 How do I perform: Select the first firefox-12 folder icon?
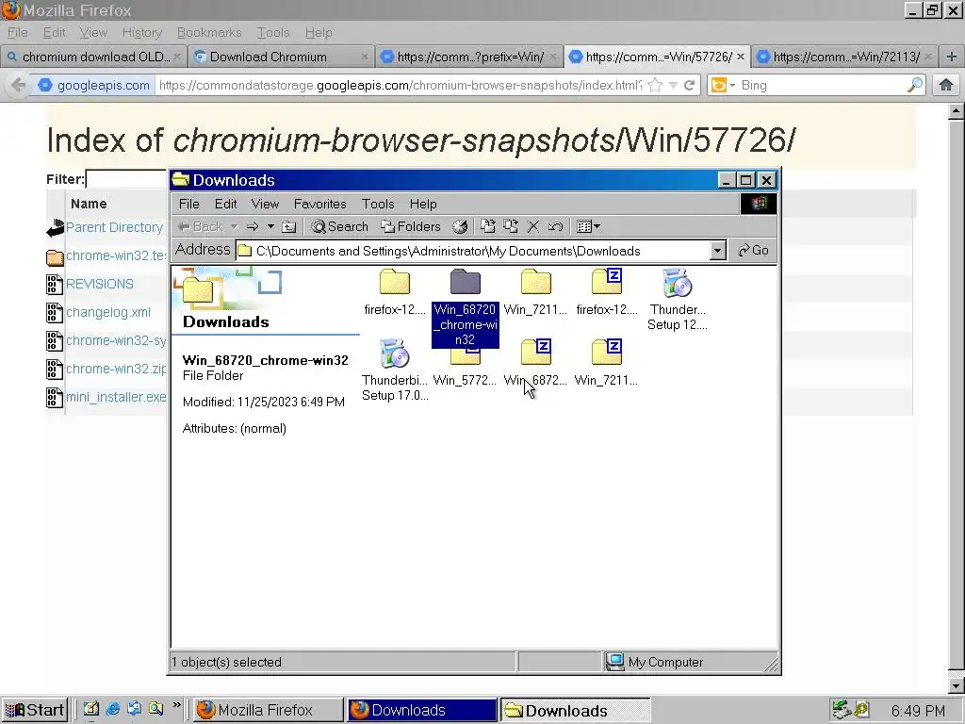point(395,281)
